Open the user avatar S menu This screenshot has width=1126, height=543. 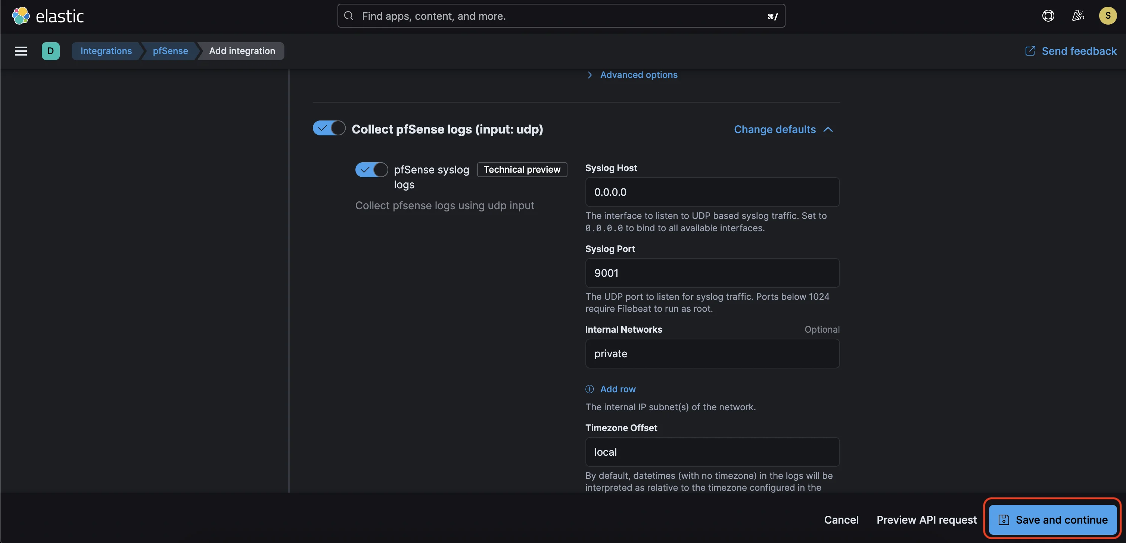[1108, 16]
